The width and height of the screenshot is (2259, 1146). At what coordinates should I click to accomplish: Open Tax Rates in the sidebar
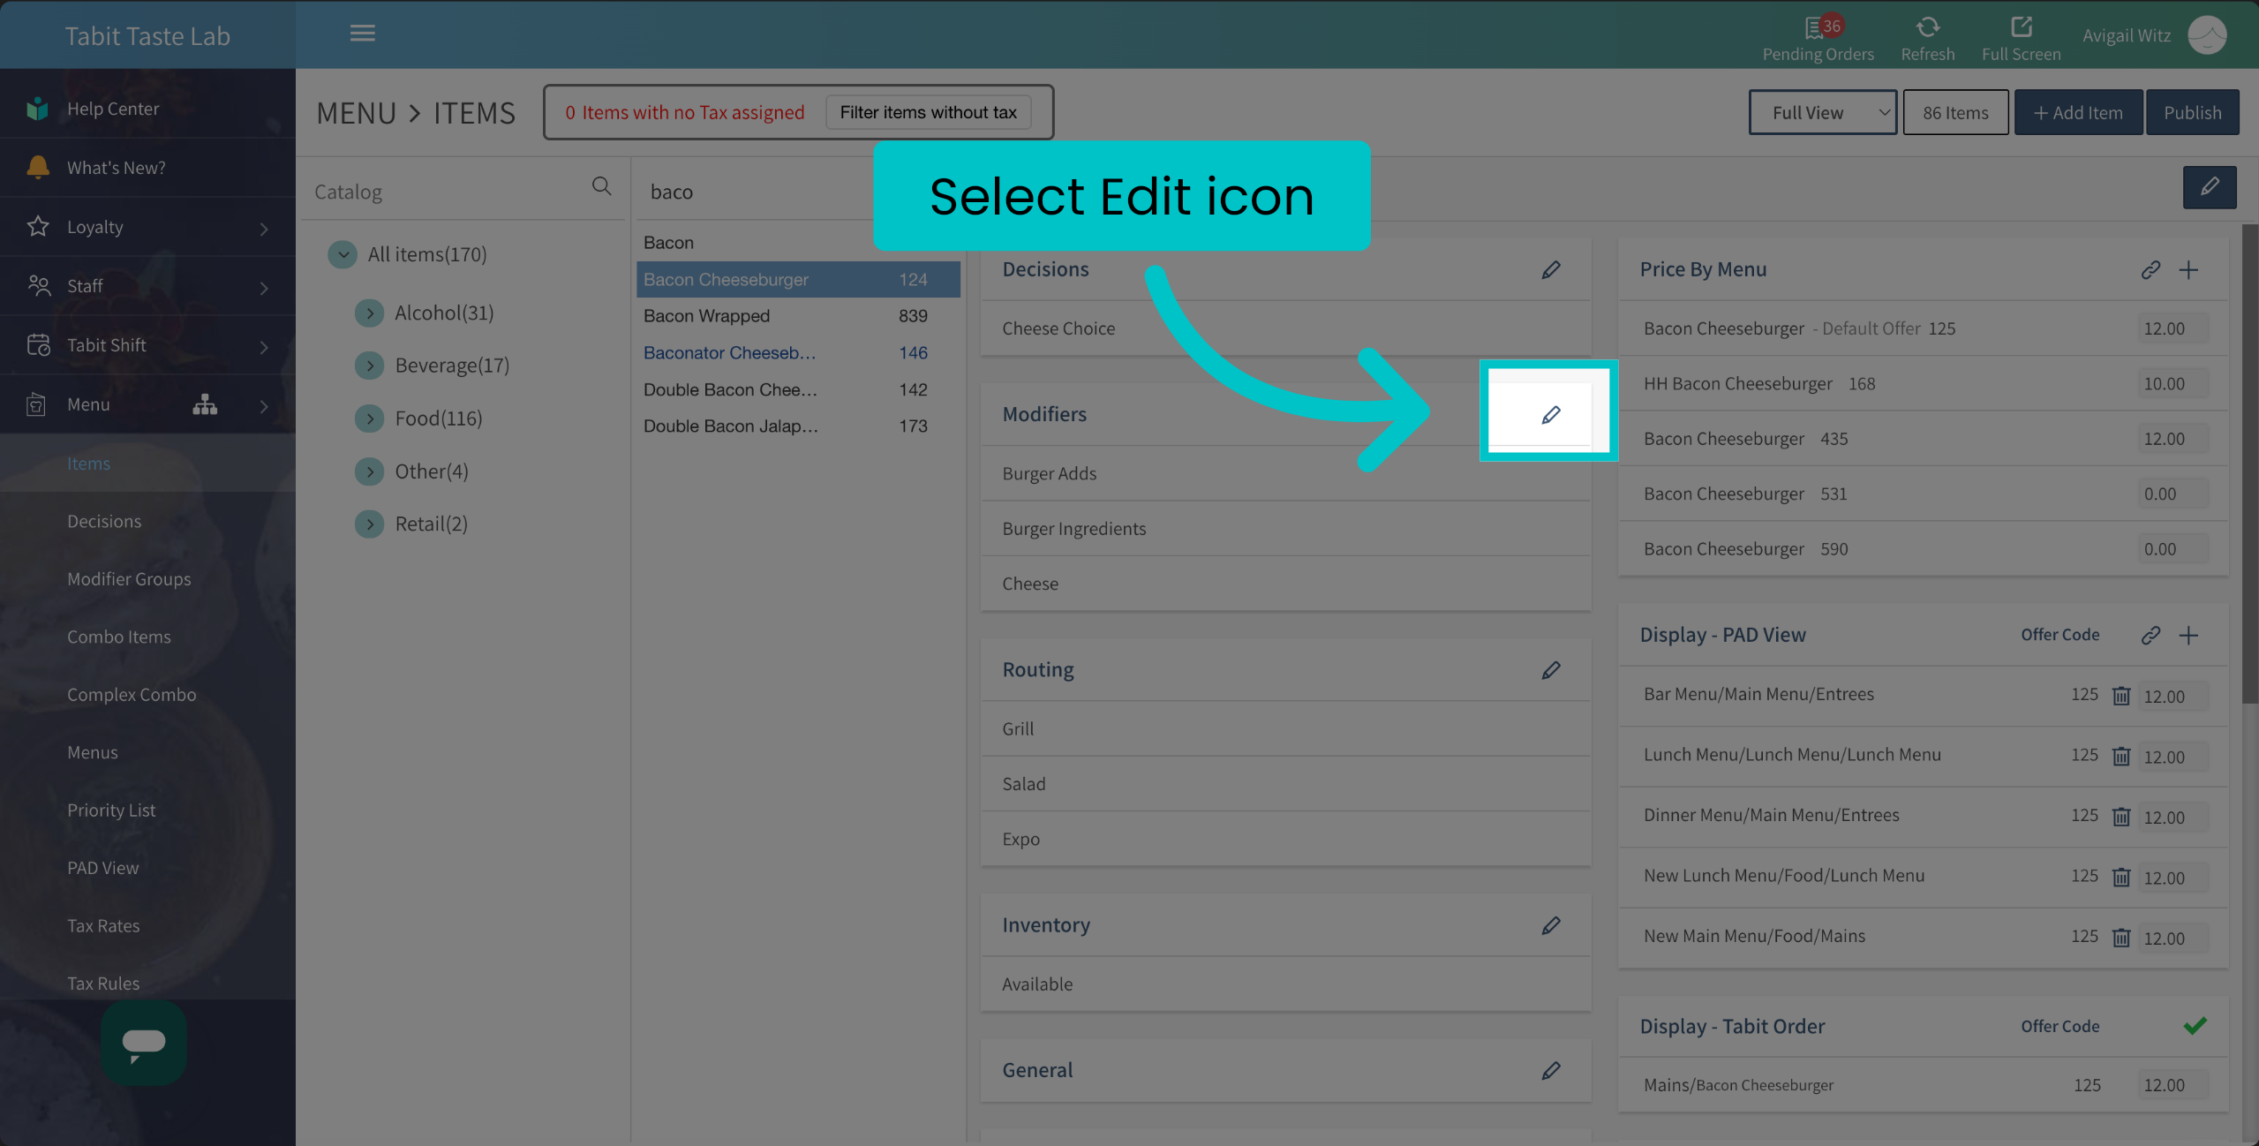tap(103, 926)
